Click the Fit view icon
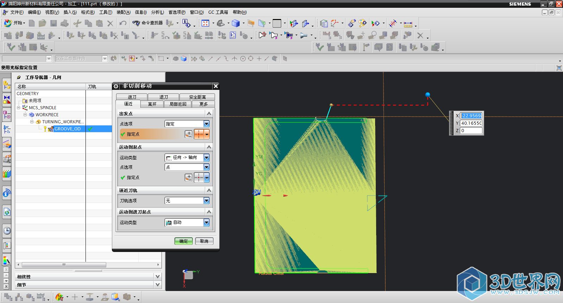The width and height of the screenshot is (563, 303). [x=205, y=23]
